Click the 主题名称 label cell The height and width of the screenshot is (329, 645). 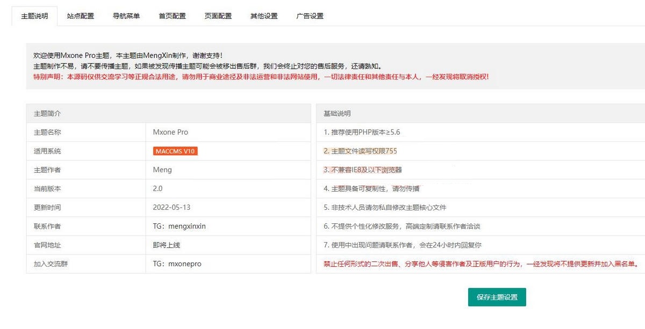tap(86, 132)
